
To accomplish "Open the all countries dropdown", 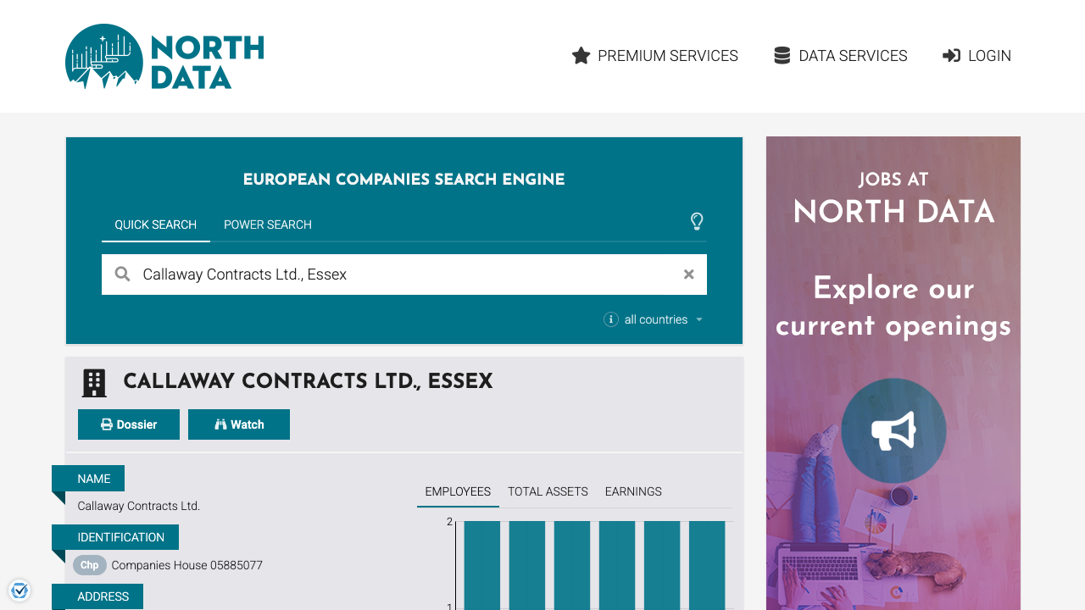I will [x=664, y=319].
